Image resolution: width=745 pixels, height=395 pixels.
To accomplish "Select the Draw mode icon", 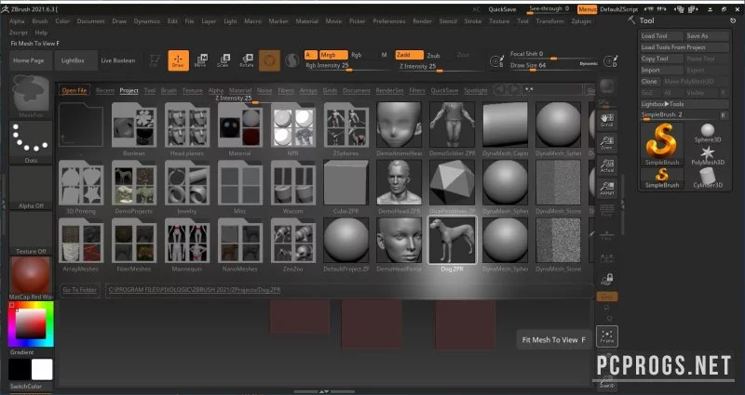I will tap(178, 60).
